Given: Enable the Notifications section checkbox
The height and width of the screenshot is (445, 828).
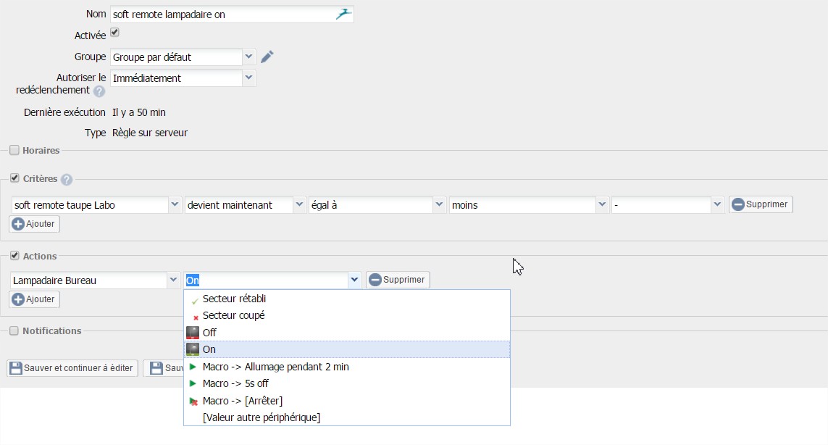Looking at the screenshot, I should [14, 330].
